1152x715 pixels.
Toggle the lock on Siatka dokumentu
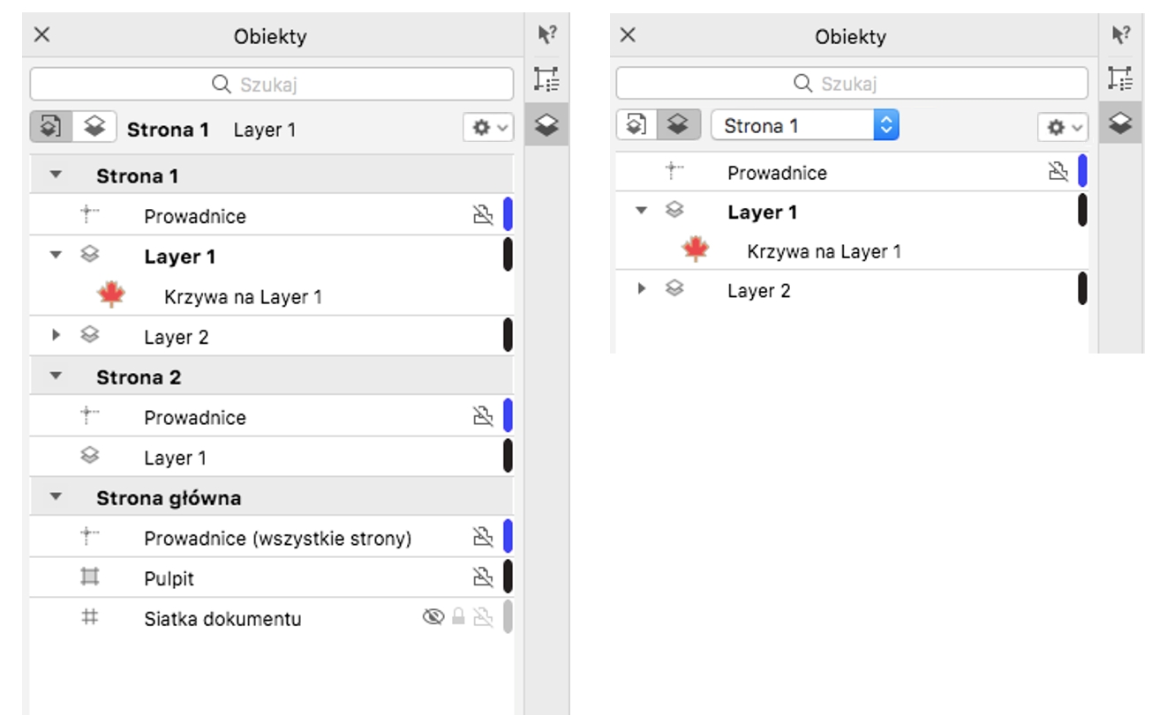458,618
